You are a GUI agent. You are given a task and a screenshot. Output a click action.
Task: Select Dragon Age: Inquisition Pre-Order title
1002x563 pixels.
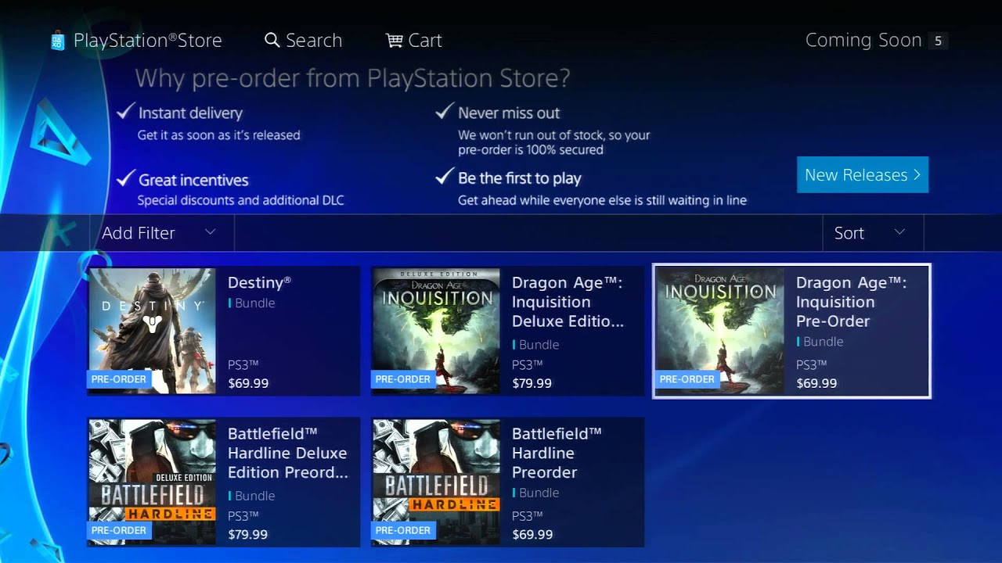click(x=852, y=302)
